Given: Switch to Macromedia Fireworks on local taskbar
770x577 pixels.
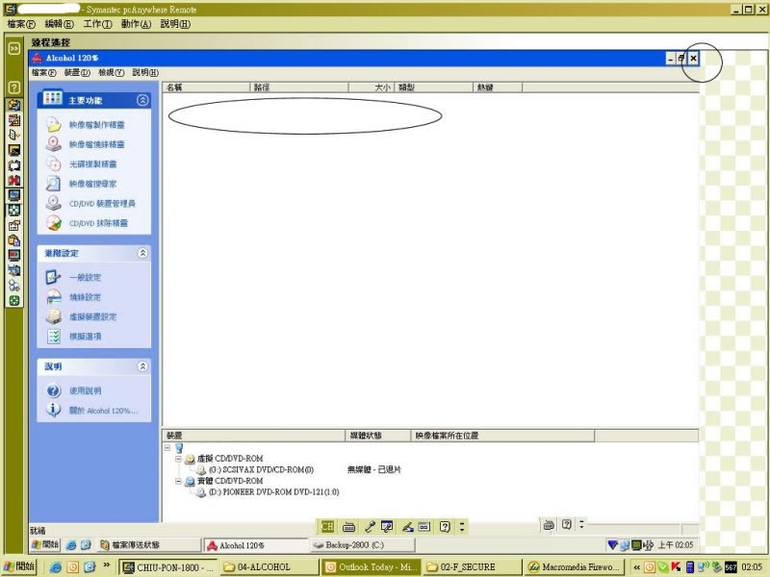Looking at the screenshot, I should [574, 566].
